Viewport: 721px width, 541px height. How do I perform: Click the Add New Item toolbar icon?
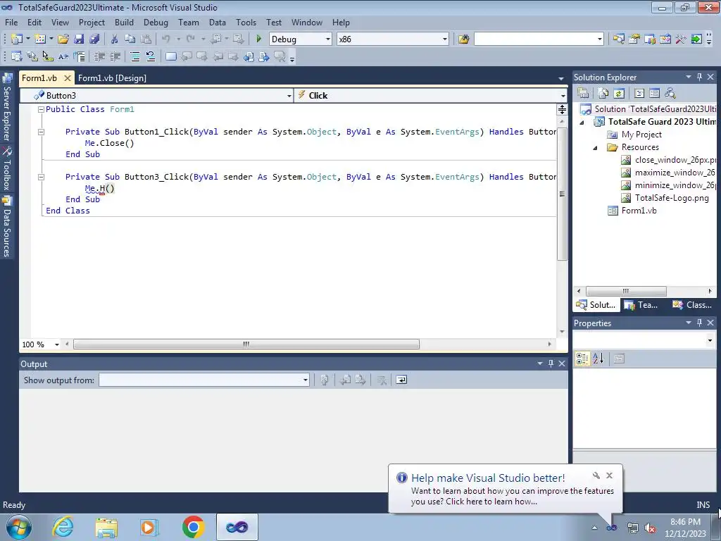pyautogui.click(x=40, y=39)
